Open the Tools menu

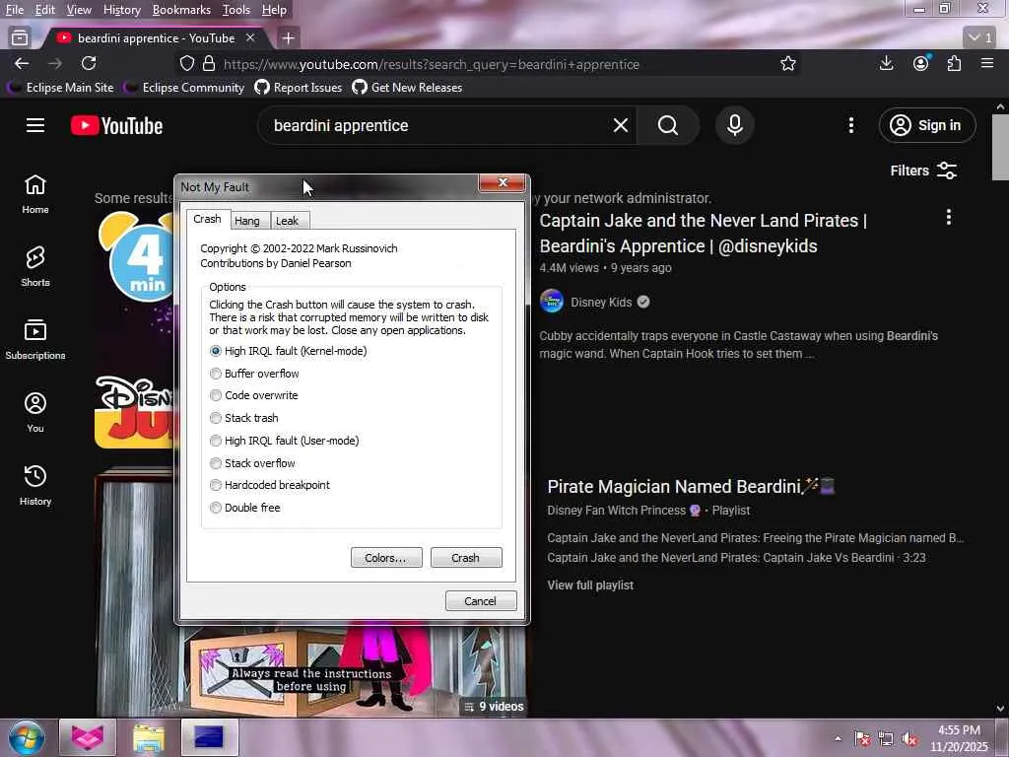tap(236, 10)
